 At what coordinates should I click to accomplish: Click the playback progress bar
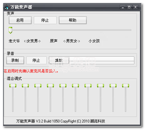click(x=102, y=60)
